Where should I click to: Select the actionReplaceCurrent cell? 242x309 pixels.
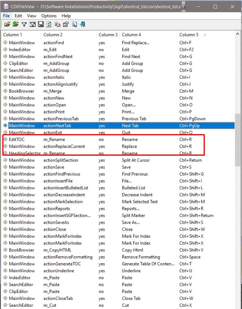(x=64, y=146)
